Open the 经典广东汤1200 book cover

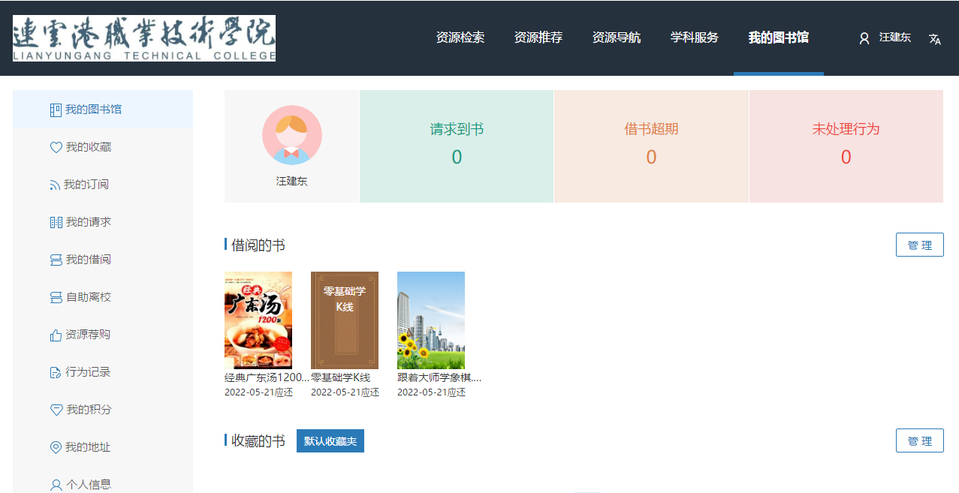[x=258, y=320]
